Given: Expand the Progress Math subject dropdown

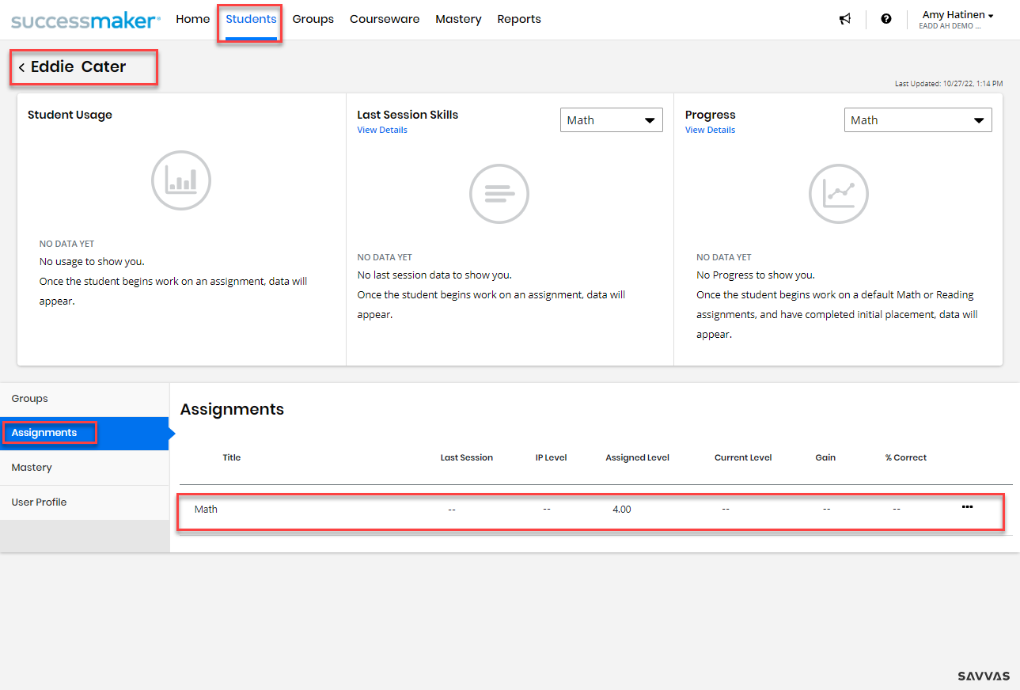Looking at the screenshot, I should pos(917,120).
